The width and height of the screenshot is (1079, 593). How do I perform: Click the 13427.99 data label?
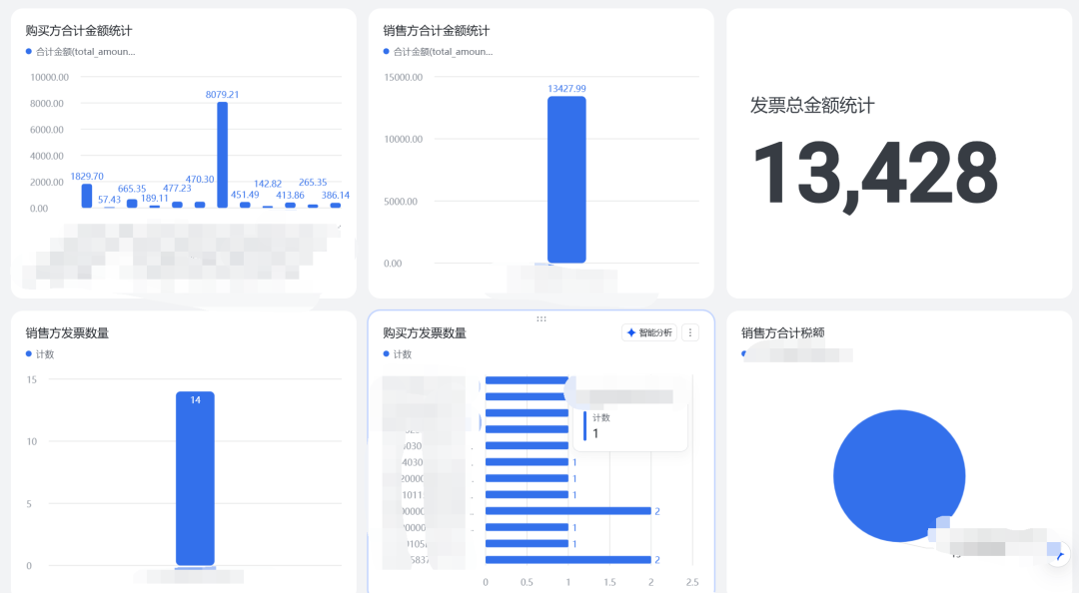coord(567,89)
